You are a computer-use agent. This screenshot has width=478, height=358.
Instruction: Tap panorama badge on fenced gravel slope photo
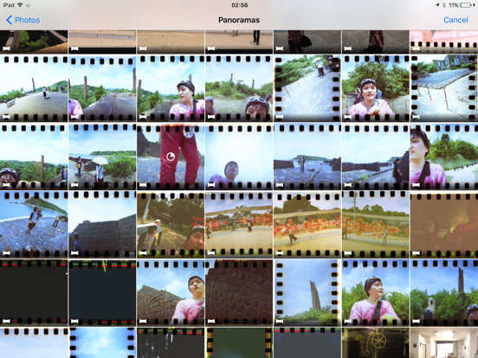[417, 116]
